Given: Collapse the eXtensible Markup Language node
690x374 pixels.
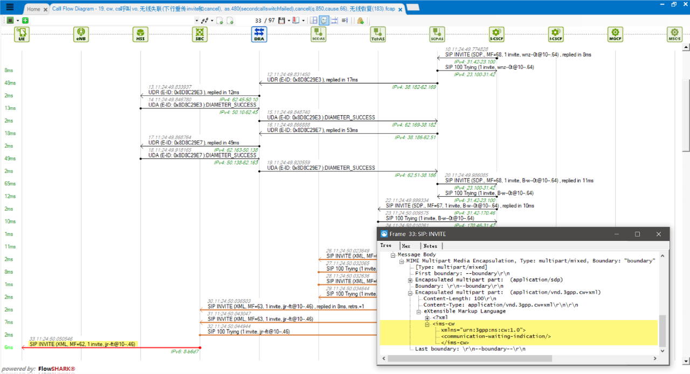Looking at the screenshot, I should 419,311.
